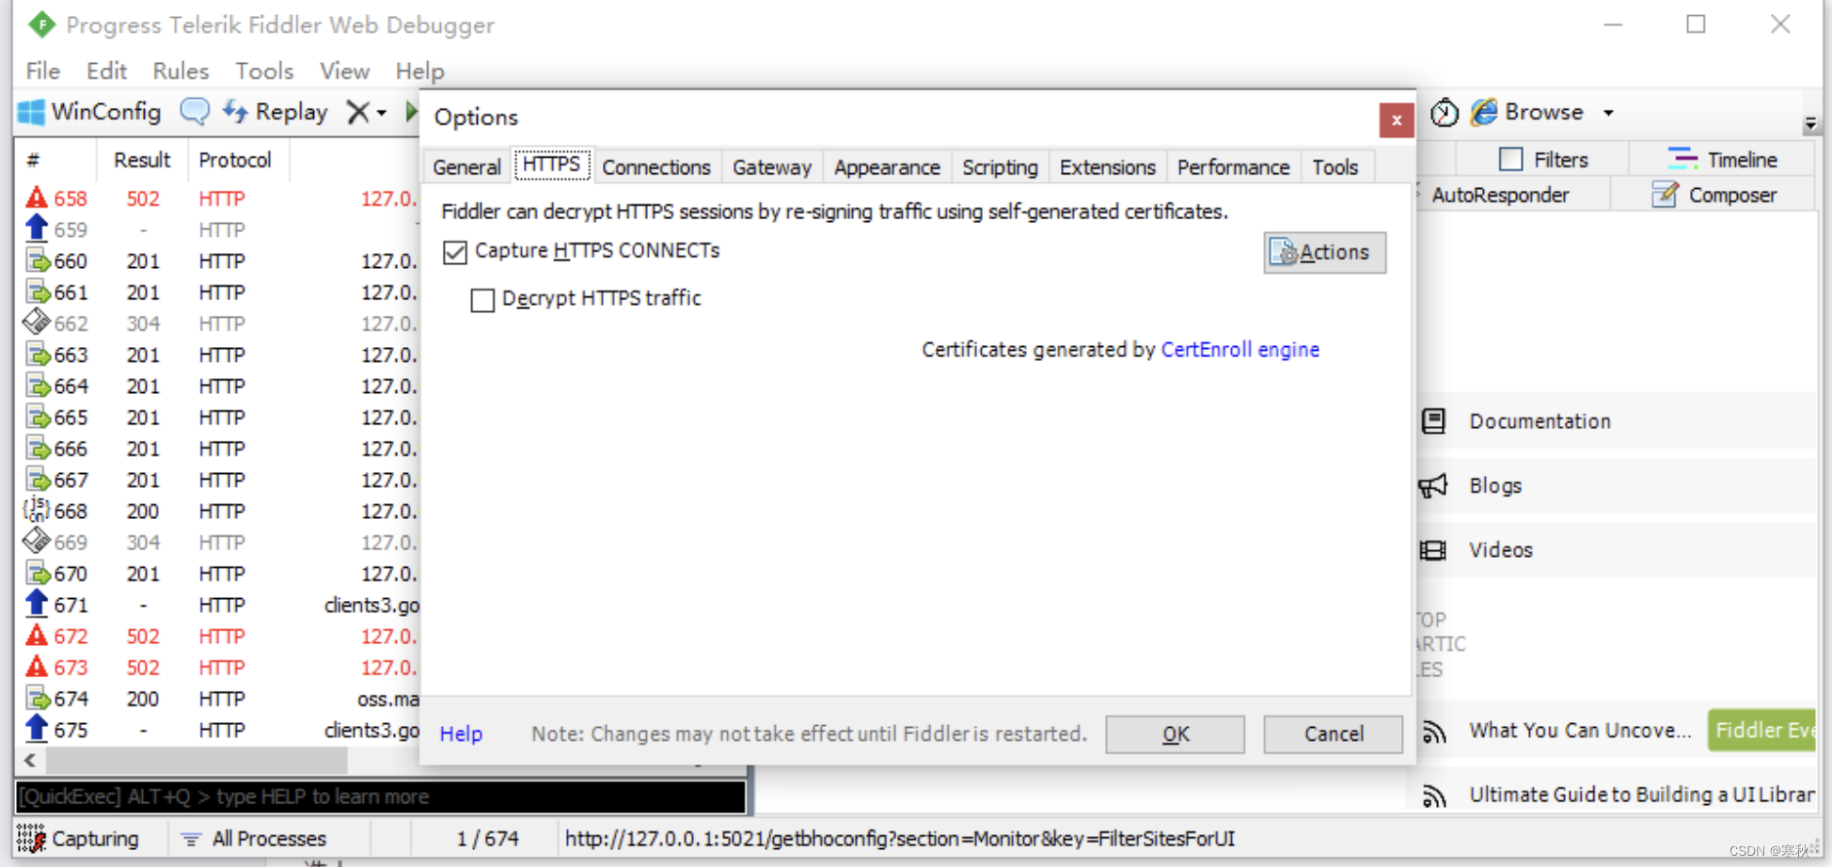The width and height of the screenshot is (1832, 867).
Task: Open the Help menu
Action: pos(419,71)
